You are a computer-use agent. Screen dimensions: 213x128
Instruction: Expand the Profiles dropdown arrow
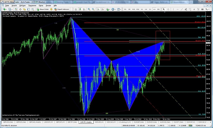coord(12,9)
